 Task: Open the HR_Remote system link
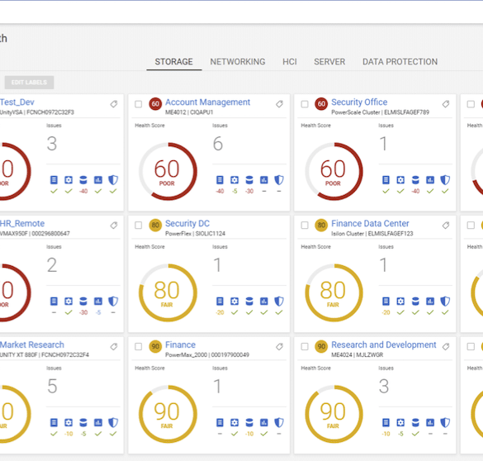22,223
